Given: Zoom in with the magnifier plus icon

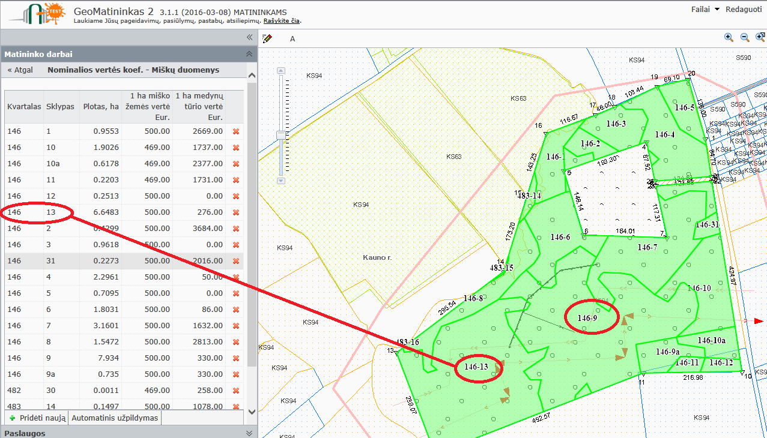Looking at the screenshot, I should [x=729, y=37].
